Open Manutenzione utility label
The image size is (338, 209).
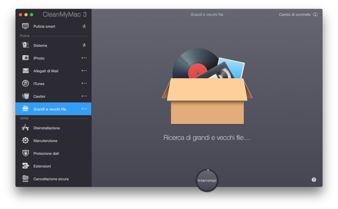[x=45, y=141]
